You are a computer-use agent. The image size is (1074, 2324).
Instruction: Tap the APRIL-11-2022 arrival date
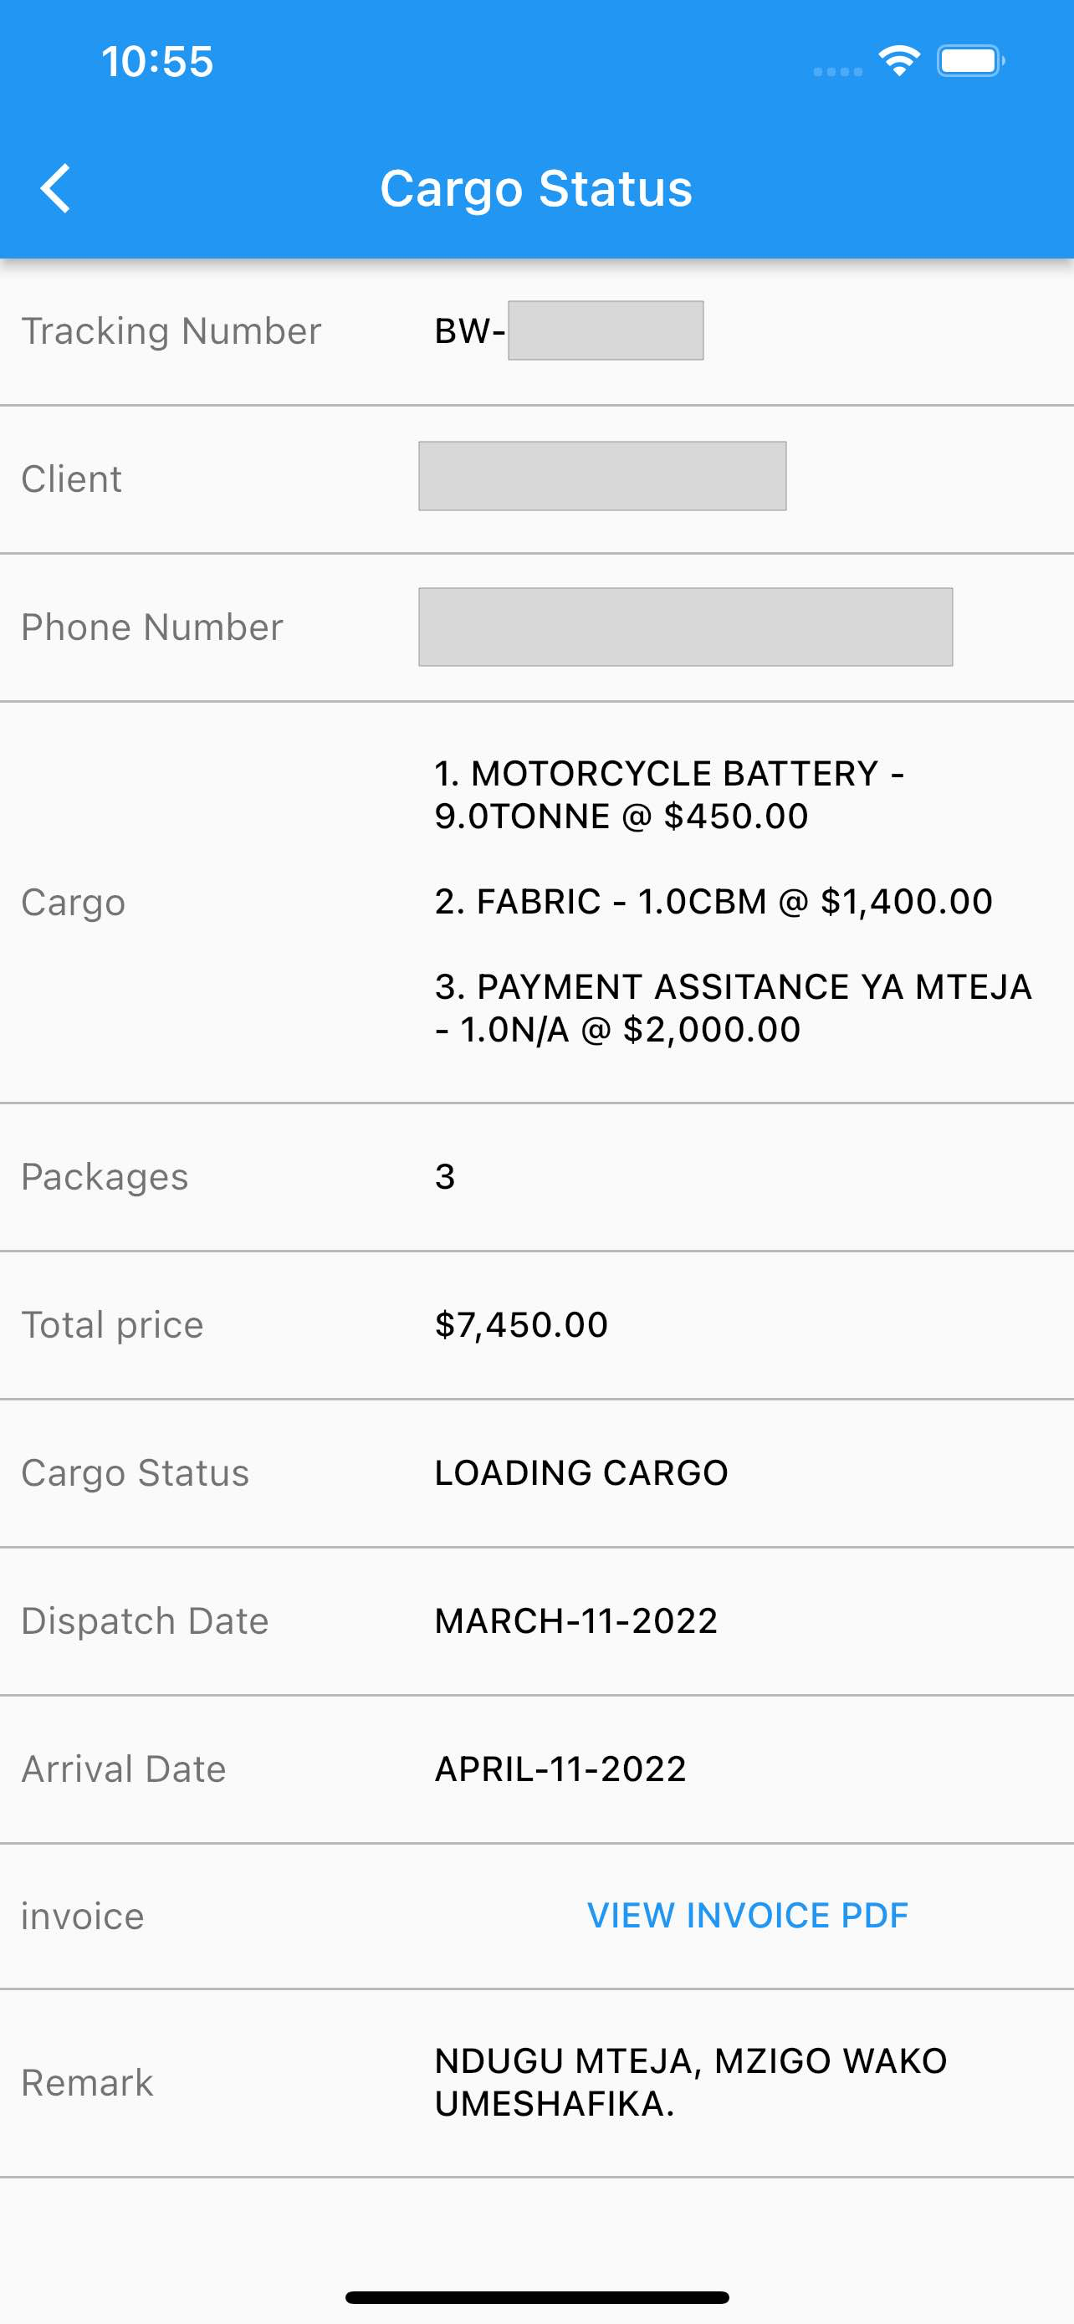[561, 1769]
